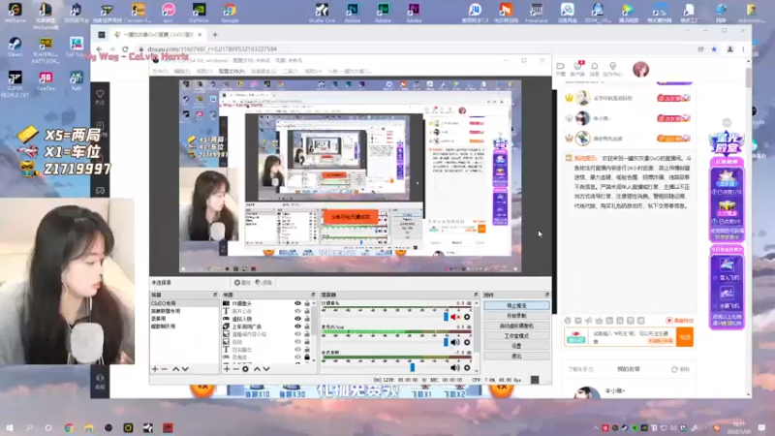
Task: Click the emoji icon in chat toolbar
Action: tap(568, 321)
